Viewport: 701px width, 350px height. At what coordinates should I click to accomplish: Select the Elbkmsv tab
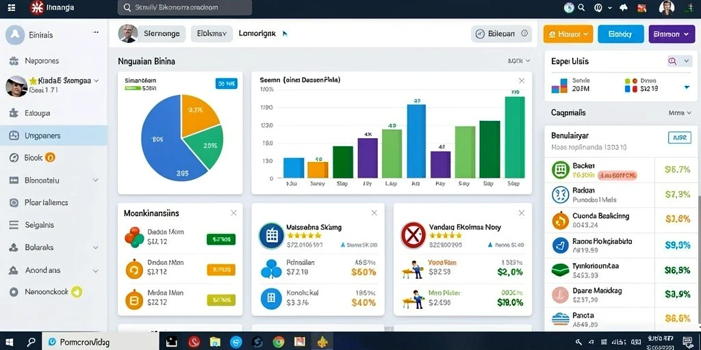click(x=212, y=33)
